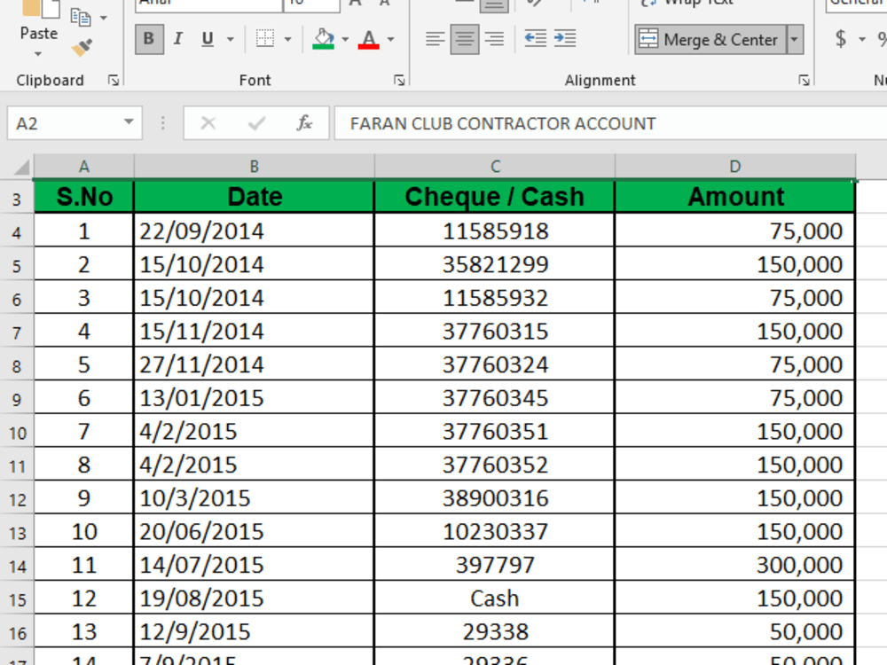
Task: Open the dollar format dropdown arrow
Action: [x=862, y=40]
